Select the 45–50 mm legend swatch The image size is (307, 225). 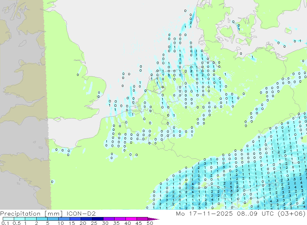142,219
